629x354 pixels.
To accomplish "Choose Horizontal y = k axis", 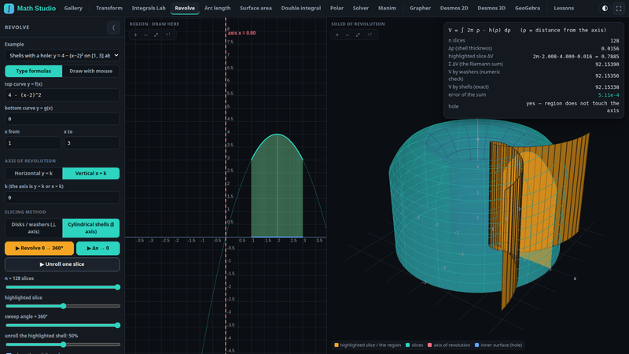I will (x=34, y=173).
